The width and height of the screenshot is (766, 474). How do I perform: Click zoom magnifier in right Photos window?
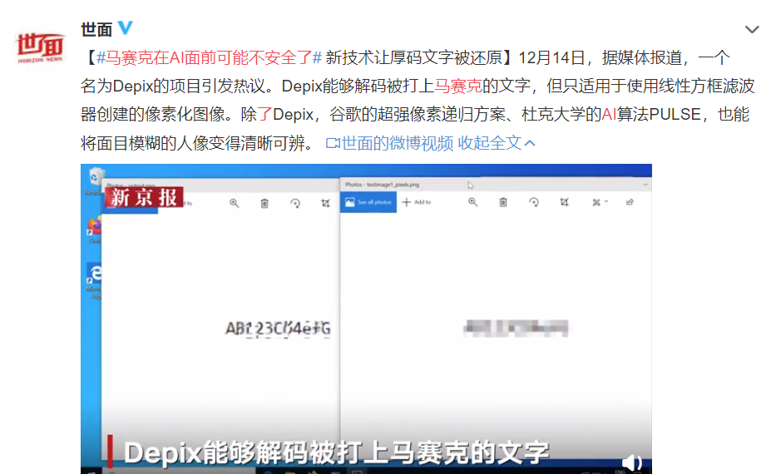click(472, 202)
